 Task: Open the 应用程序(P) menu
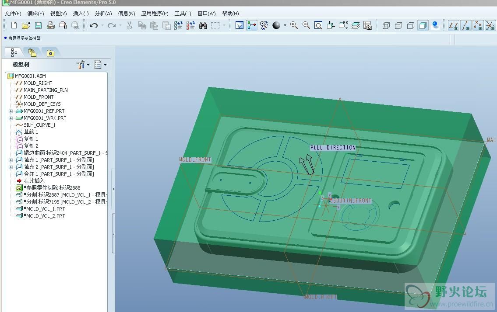click(x=155, y=13)
